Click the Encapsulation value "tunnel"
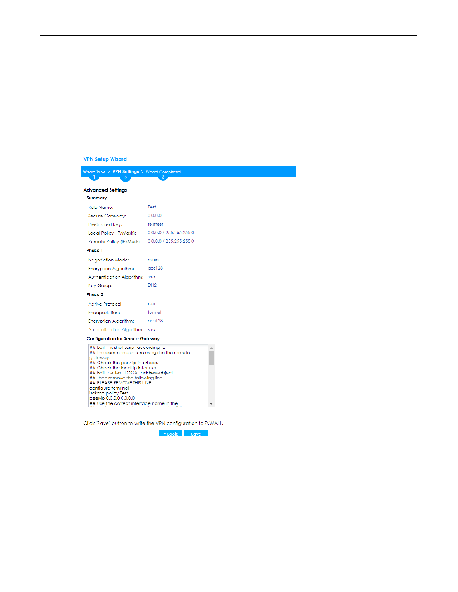Viewport: 458px width, 592px height. click(154, 312)
